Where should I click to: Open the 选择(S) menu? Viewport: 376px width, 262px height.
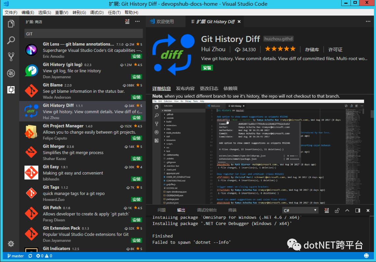click(45, 13)
